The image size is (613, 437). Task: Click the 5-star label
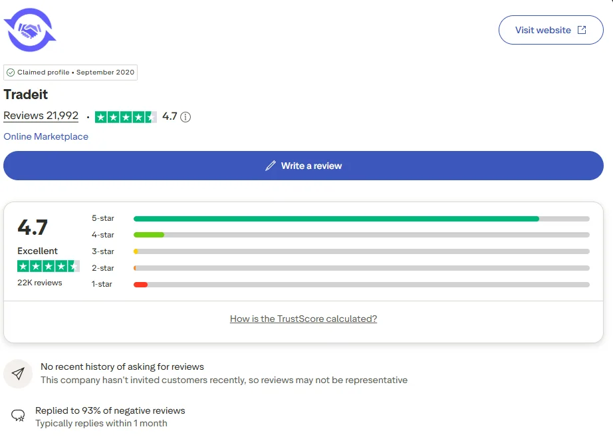tap(103, 218)
